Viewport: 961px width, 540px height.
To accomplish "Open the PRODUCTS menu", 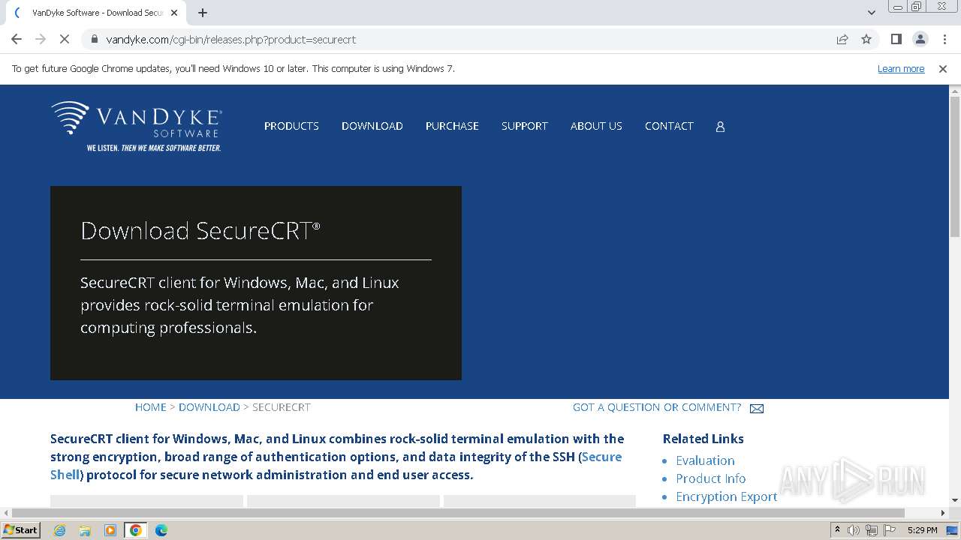I will [x=291, y=126].
